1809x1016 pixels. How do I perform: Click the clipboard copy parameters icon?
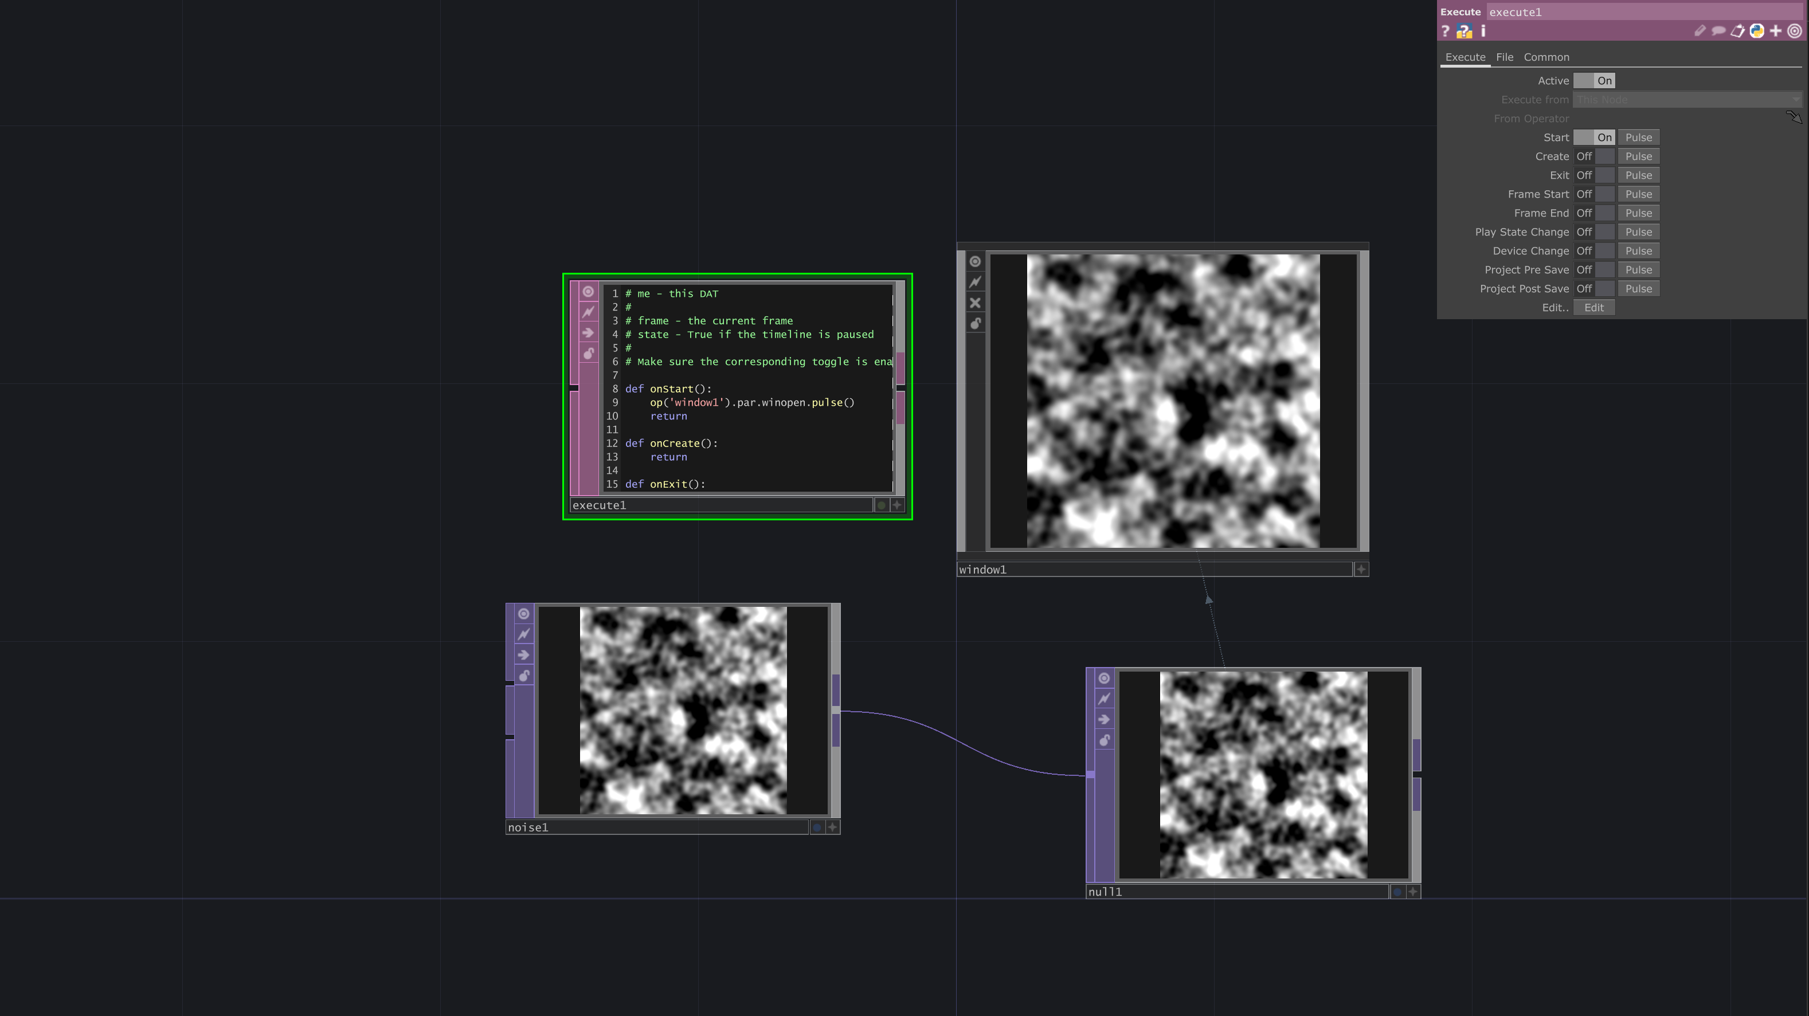pos(1737,31)
